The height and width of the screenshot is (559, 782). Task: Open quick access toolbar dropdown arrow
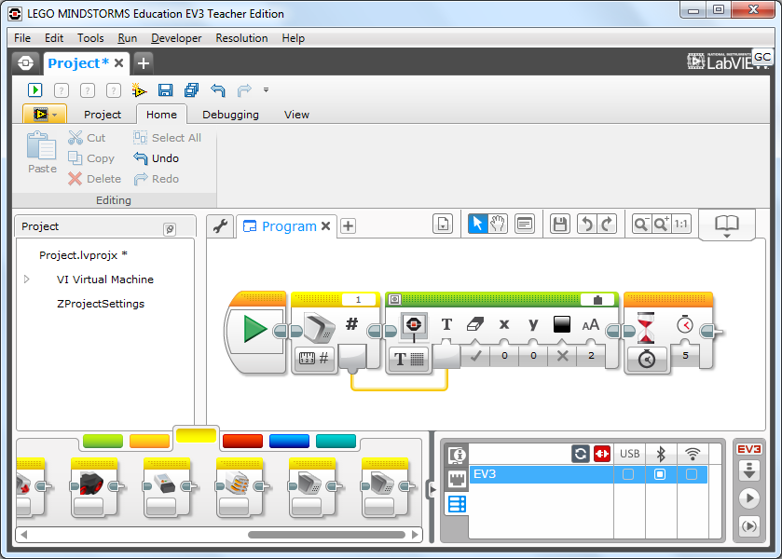click(x=267, y=90)
